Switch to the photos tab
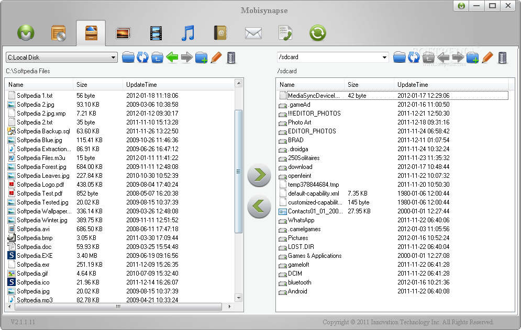521x330 pixels. [x=123, y=33]
